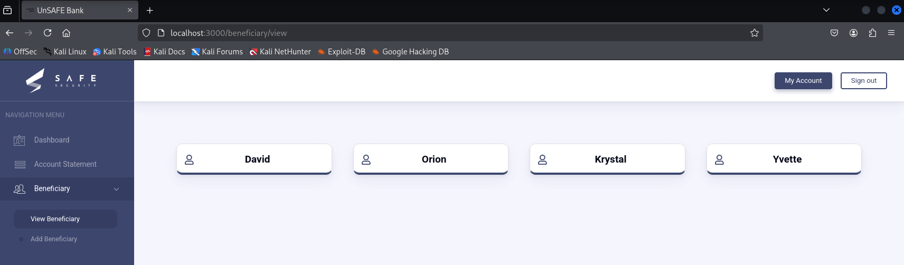Viewport: 904px width, 265px height.
Task: Click the My Account button
Action: tap(803, 81)
